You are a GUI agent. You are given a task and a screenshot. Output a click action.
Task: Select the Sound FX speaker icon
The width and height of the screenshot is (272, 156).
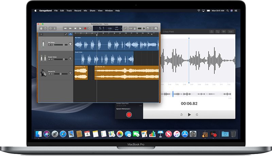click(x=43, y=73)
